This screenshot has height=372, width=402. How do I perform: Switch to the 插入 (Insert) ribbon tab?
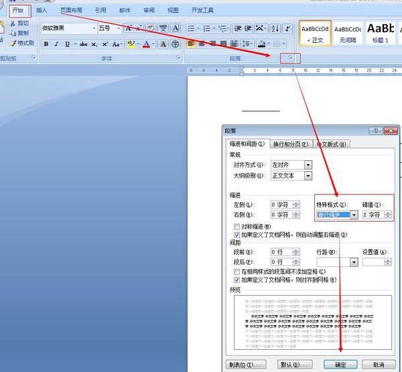(x=42, y=10)
